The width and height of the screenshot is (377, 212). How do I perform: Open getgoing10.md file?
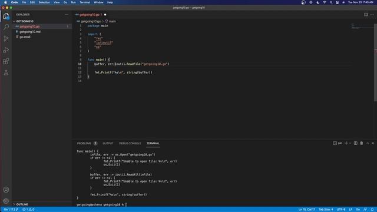30,32
